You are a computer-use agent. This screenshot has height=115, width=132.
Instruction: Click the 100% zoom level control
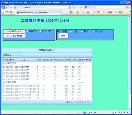(122, 113)
